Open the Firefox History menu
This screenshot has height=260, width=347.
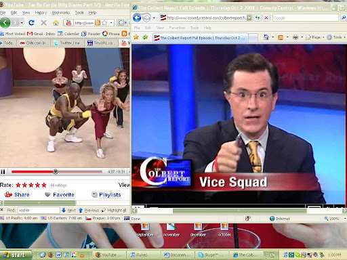[x=41, y=13]
